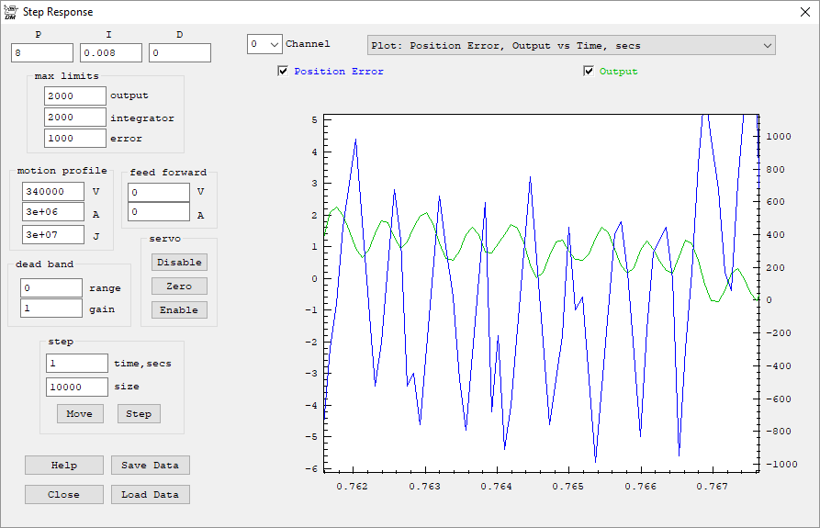Viewport: 820px width, 528px height.
Task: Click the servo Zero button
Action: click(x=179, y=286)
